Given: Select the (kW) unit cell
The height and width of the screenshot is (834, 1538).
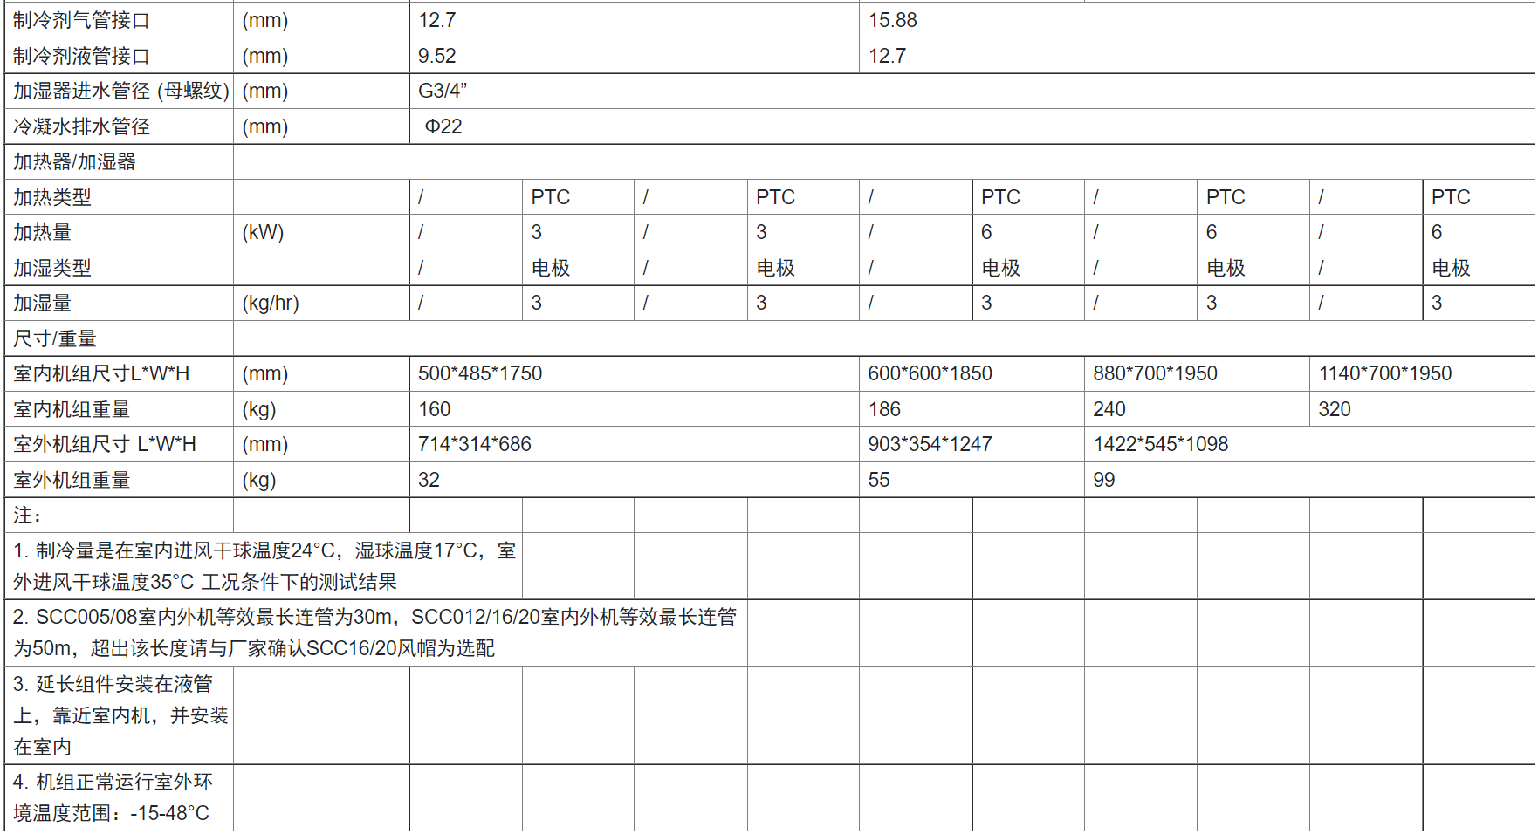Looking at the screenshot, I should click(x=263, y=232).
